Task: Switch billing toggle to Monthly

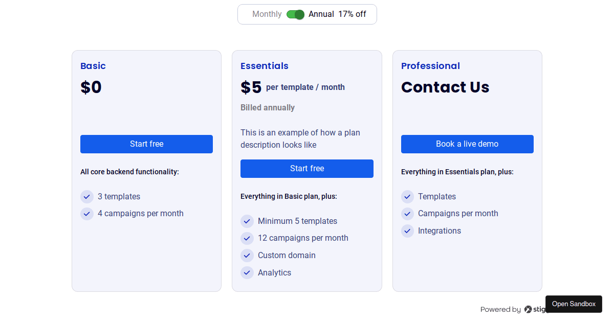Action: coord(295,14)
